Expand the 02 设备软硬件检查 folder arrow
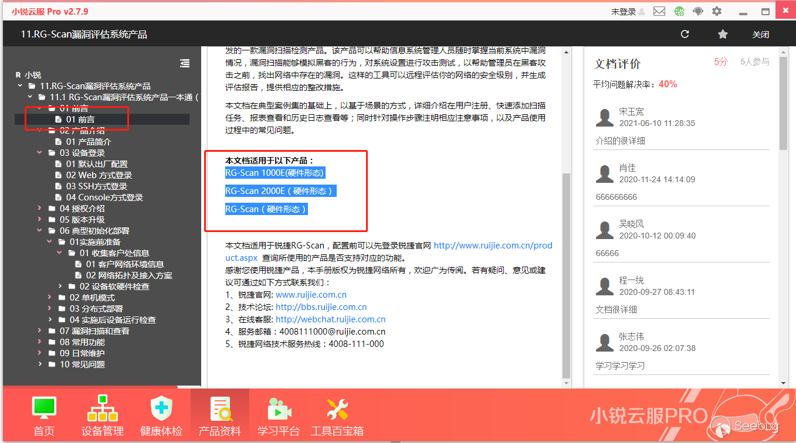796x443 pixels. click(x=60, y=287)
